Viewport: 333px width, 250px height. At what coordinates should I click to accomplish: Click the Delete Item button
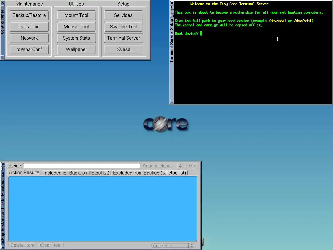click(22, 245)
